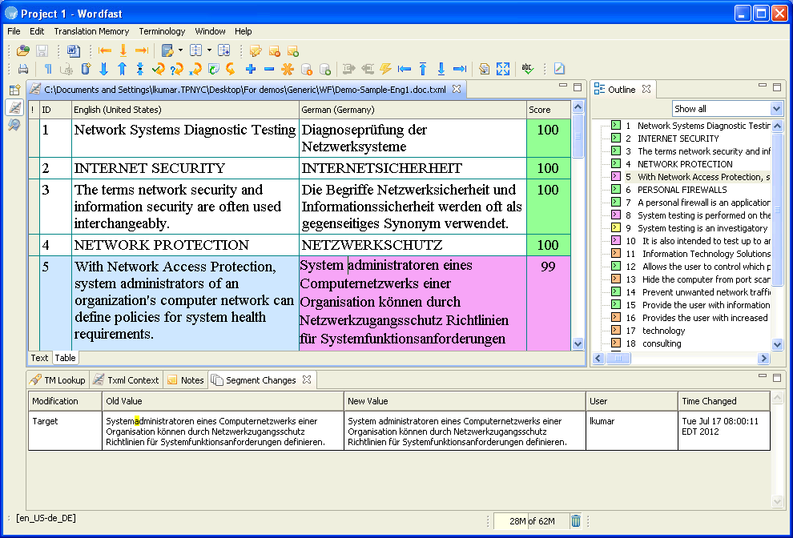793x538 pixels.
Task: Switch to the Txml Context tab
Action: pos(127,380)
